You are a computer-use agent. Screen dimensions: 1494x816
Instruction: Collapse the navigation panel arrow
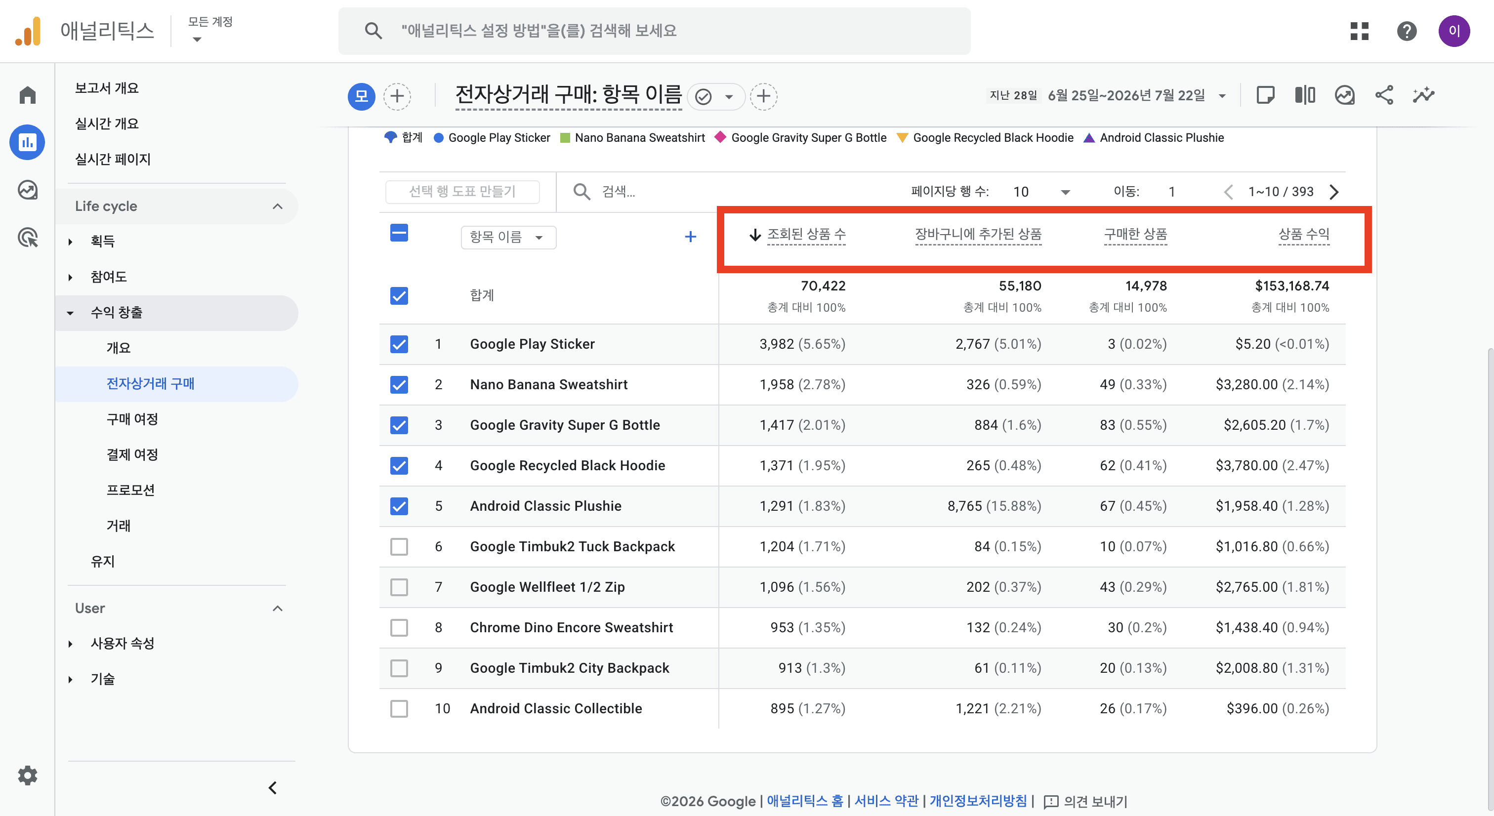coord(273,787)
